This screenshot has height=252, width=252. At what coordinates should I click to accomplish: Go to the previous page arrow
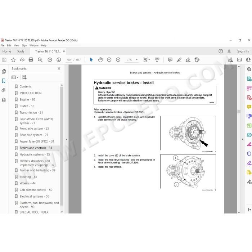click(x=50, y=60)
